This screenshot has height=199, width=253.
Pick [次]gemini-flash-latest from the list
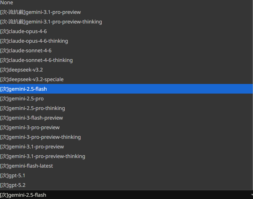point(27,166)
